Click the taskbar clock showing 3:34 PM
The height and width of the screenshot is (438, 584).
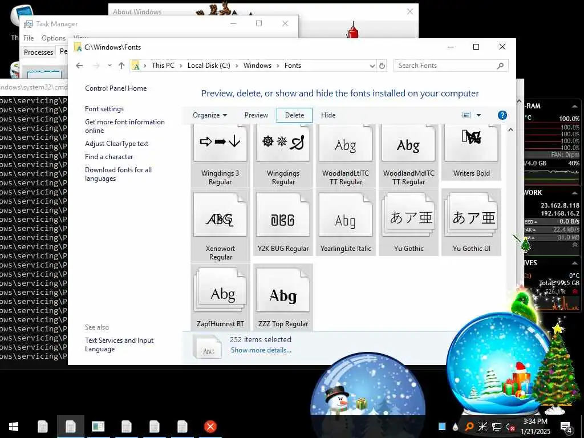[x=535, y=427]
